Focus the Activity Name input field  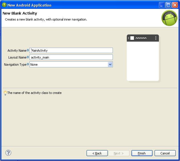[71, 51]
